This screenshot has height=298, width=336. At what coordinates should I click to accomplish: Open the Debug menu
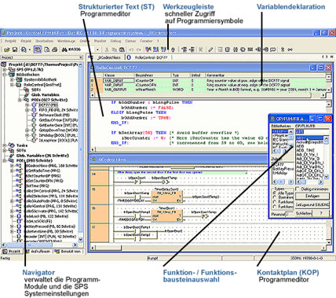pyautogui.click(x=115, y=41)
